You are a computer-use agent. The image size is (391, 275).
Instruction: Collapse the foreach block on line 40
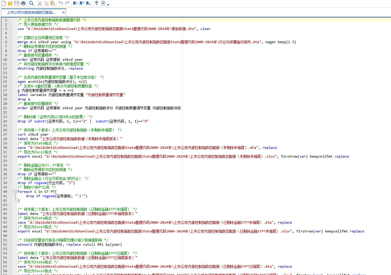[x=15, y=192]
